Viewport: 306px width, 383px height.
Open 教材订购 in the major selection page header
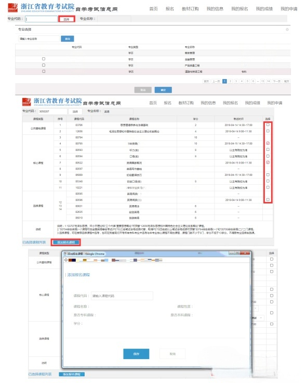click(x=190, y=9)
